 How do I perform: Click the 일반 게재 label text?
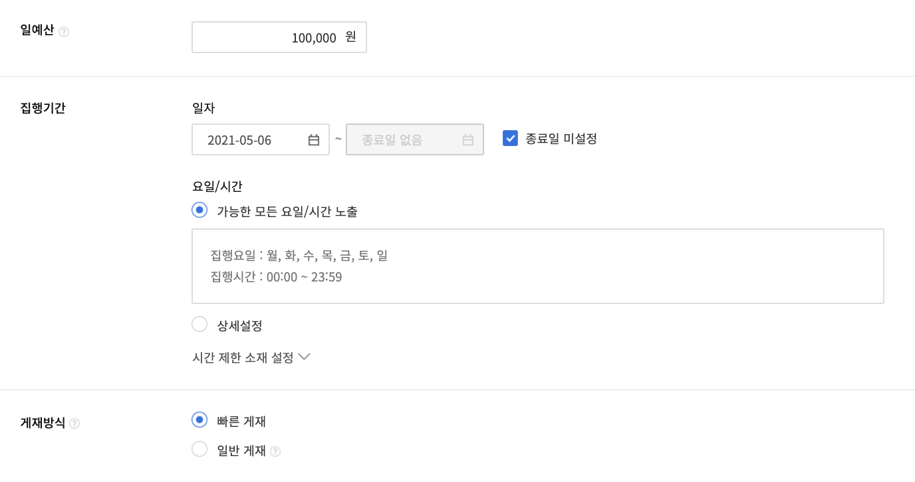[x=241, y=450]
